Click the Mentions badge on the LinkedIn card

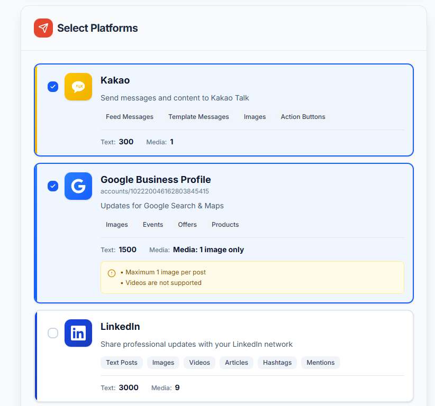(320, 362)
